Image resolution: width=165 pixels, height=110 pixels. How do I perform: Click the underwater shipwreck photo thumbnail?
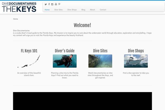(x=100, y=61)
